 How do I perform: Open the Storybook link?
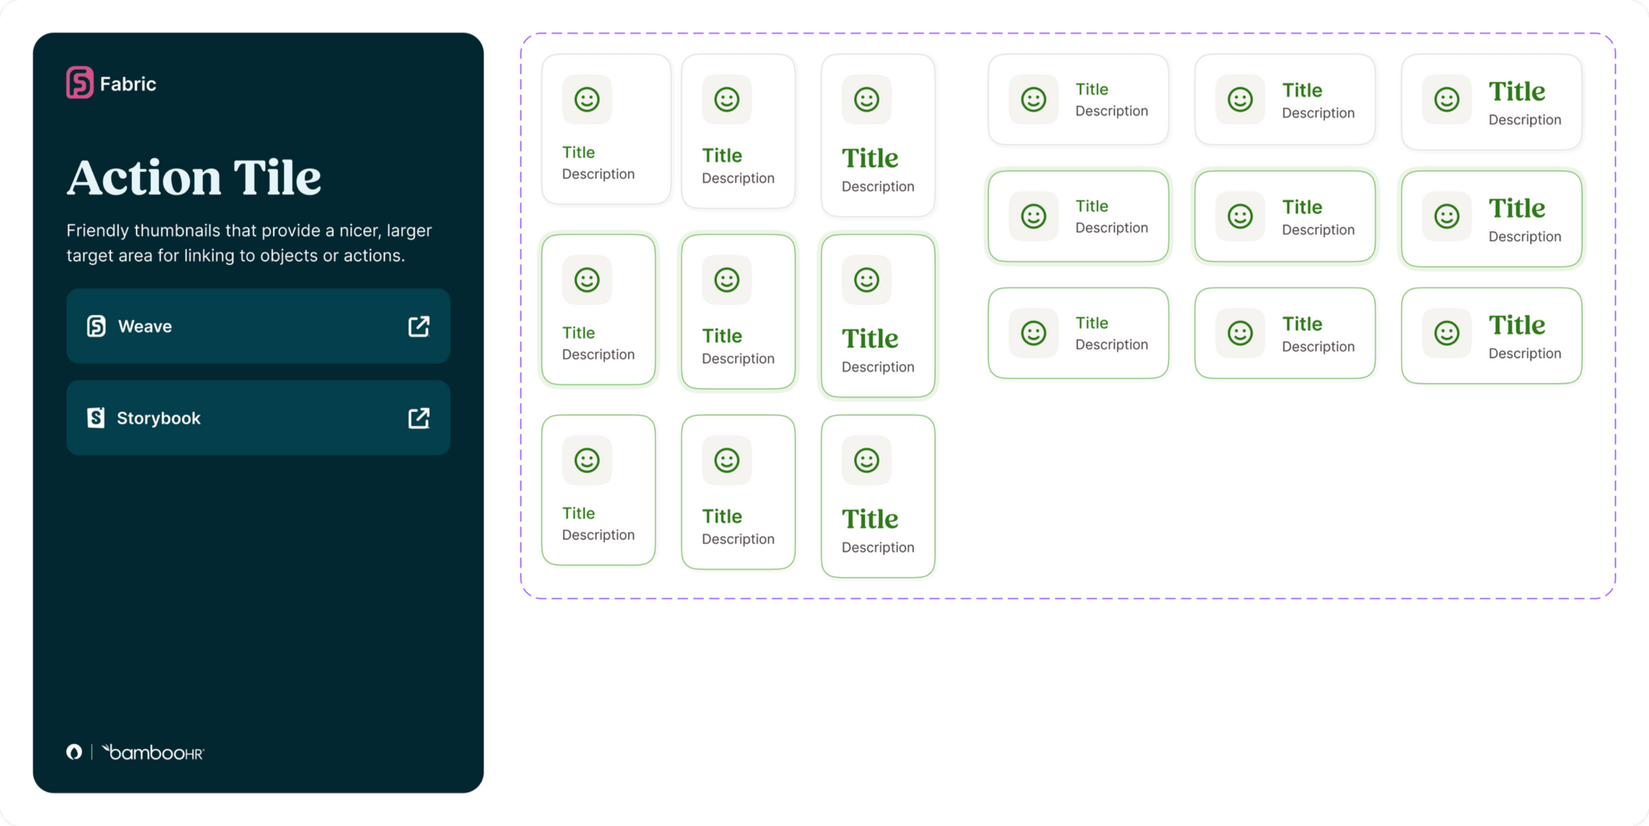[258, 418]
